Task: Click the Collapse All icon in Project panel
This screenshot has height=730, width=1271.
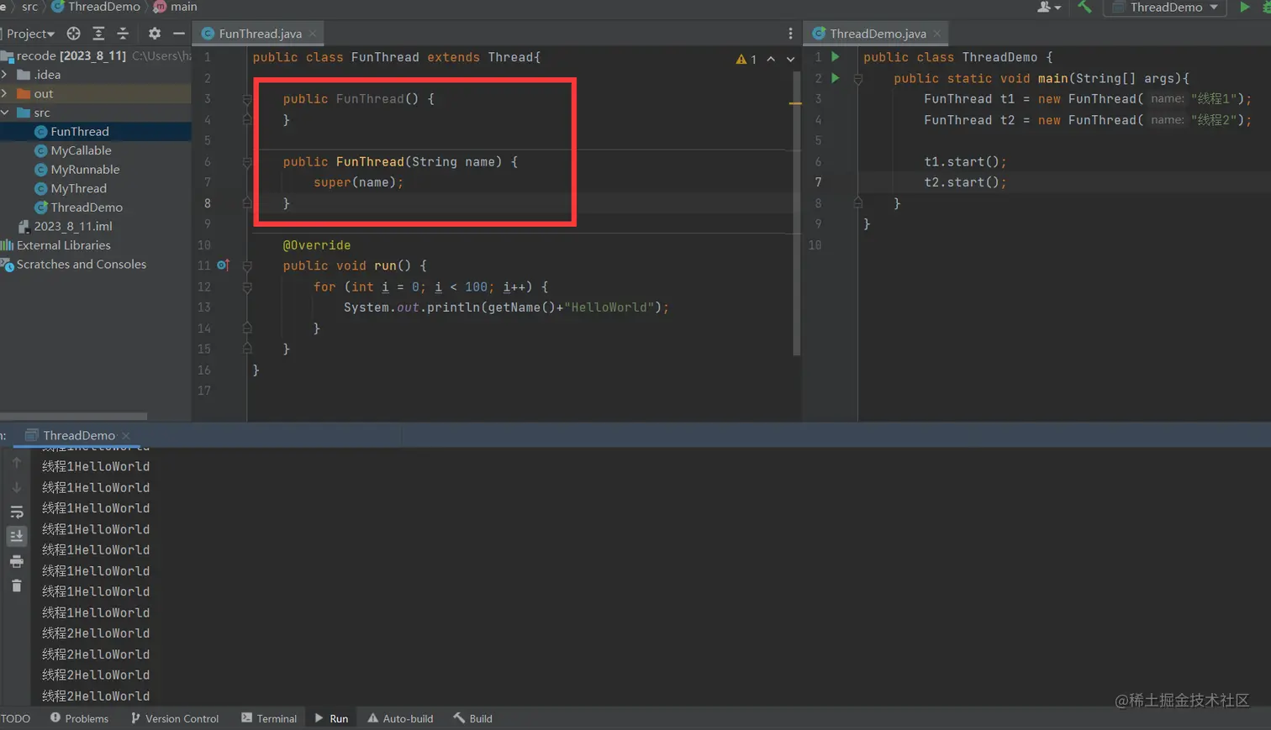Action: click(x=123, y=34)
